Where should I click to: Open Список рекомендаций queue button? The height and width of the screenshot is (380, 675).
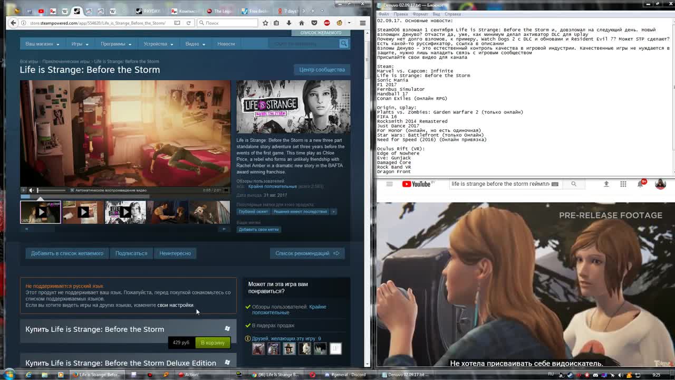click(x=307, y=253)
